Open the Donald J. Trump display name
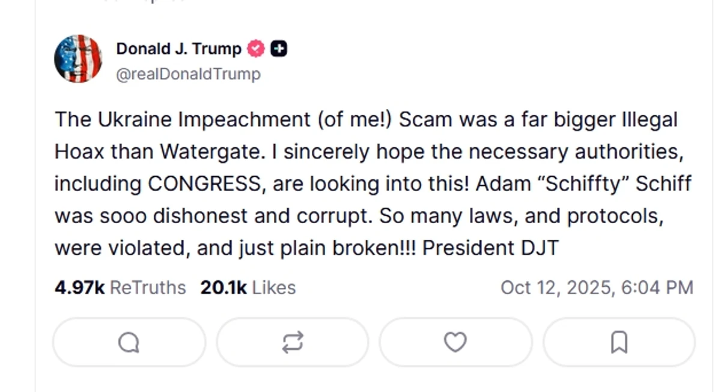The image size is (721, 392). coord(178,49)
